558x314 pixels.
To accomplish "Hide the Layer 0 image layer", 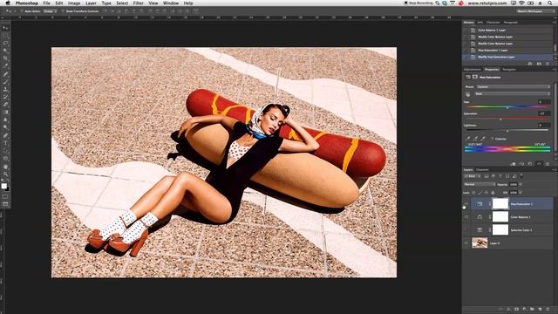I will click(x=466, y=243).
